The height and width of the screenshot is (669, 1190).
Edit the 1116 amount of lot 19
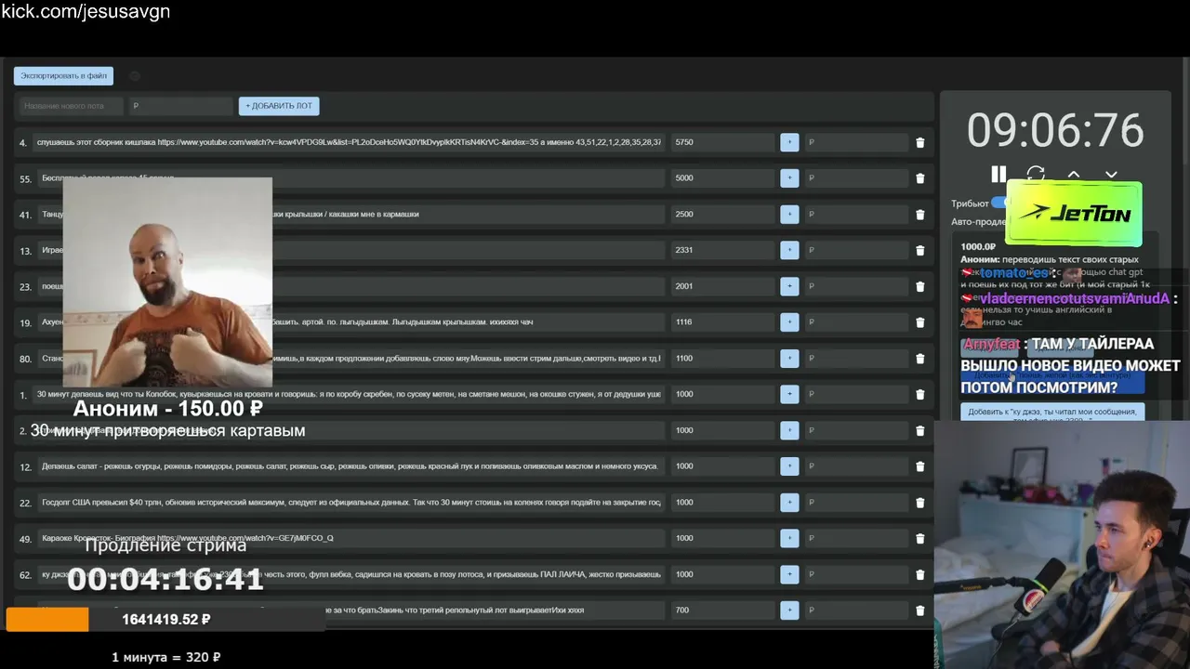[x=722, y=322]
